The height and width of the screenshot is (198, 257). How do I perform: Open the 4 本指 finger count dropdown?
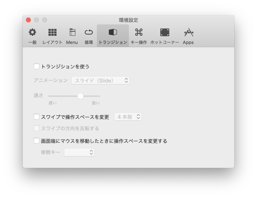click(128, 117)
